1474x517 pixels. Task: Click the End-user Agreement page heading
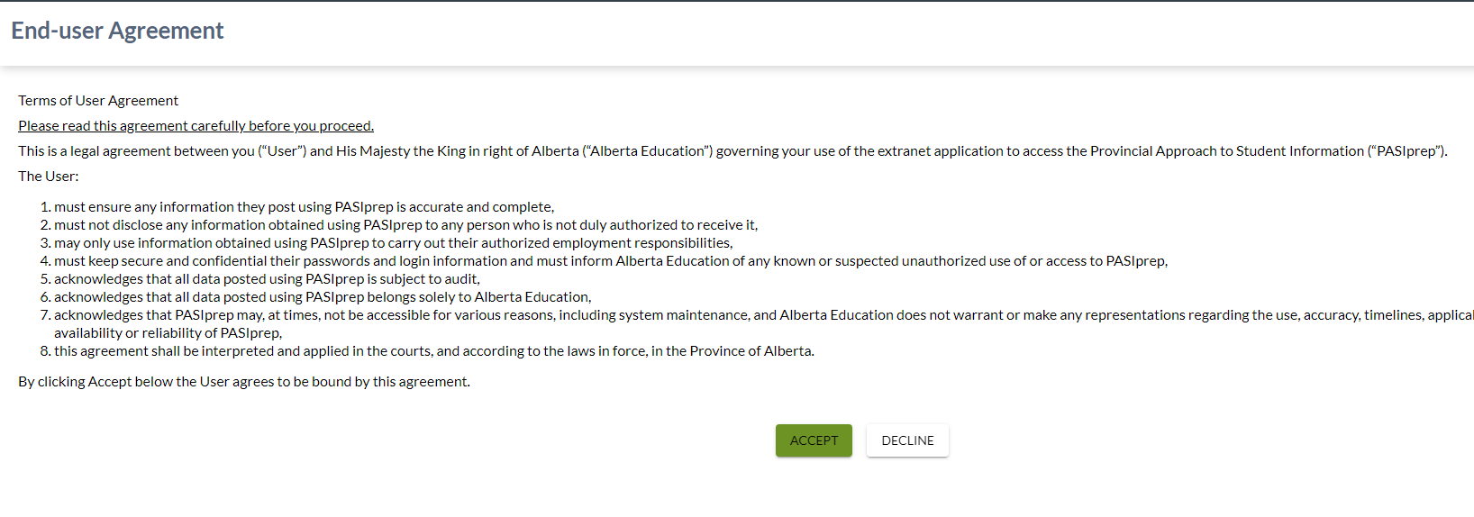(x=117, y=31)
